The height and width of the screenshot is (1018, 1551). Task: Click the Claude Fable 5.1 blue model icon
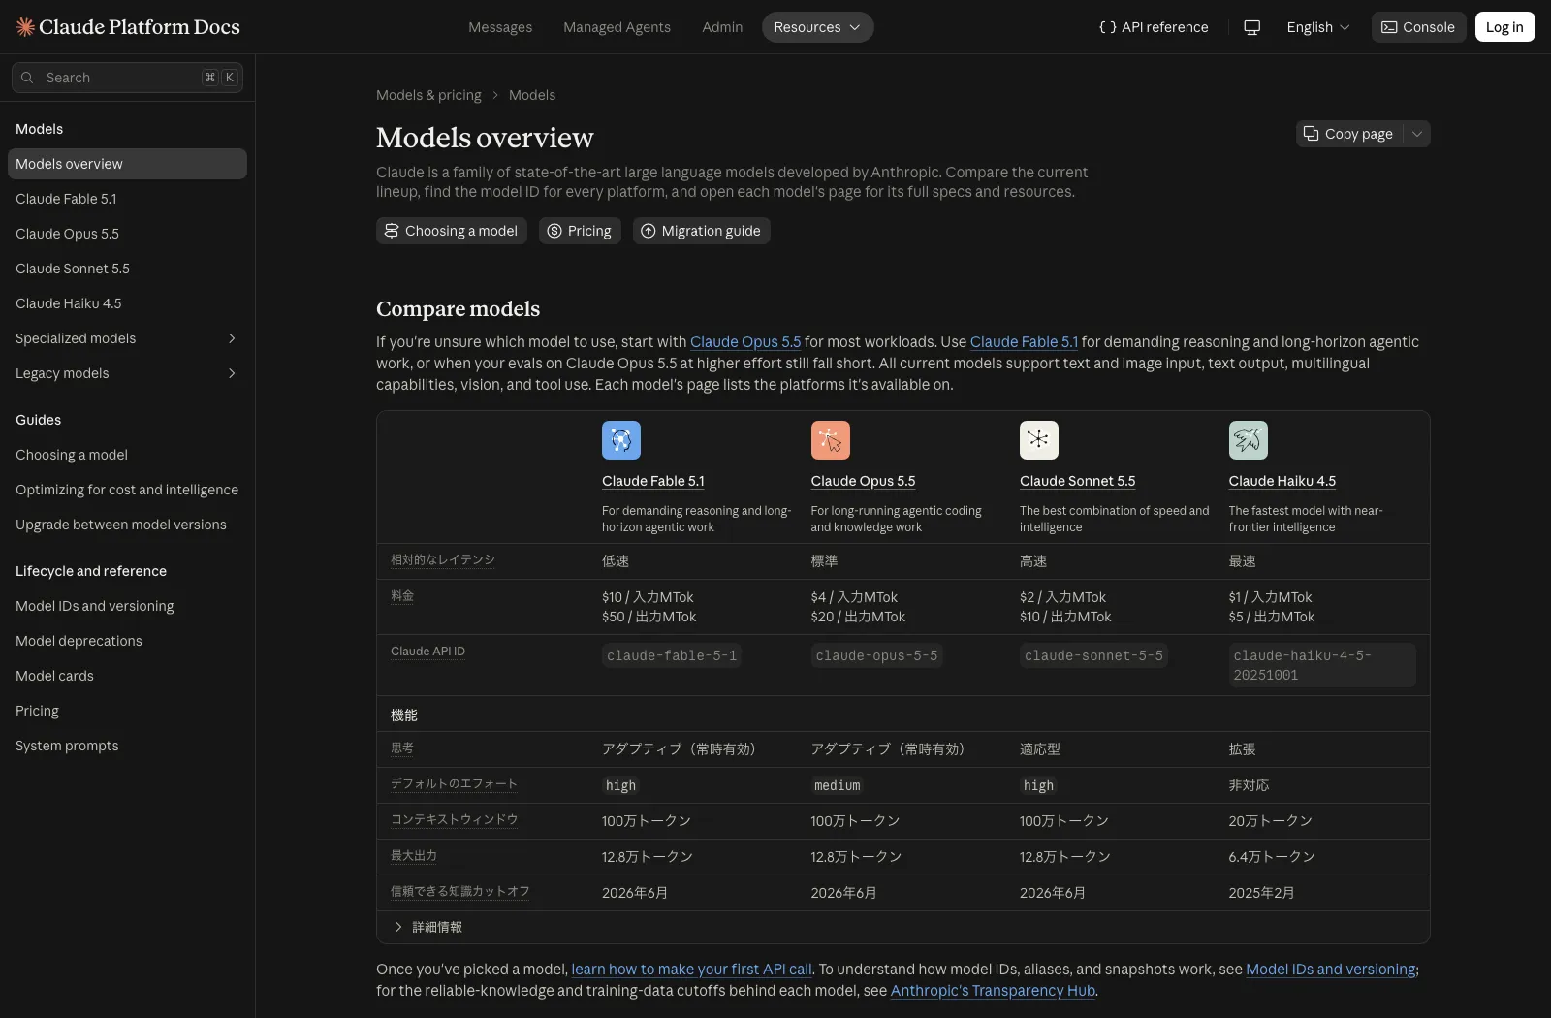tap(620, 440)
